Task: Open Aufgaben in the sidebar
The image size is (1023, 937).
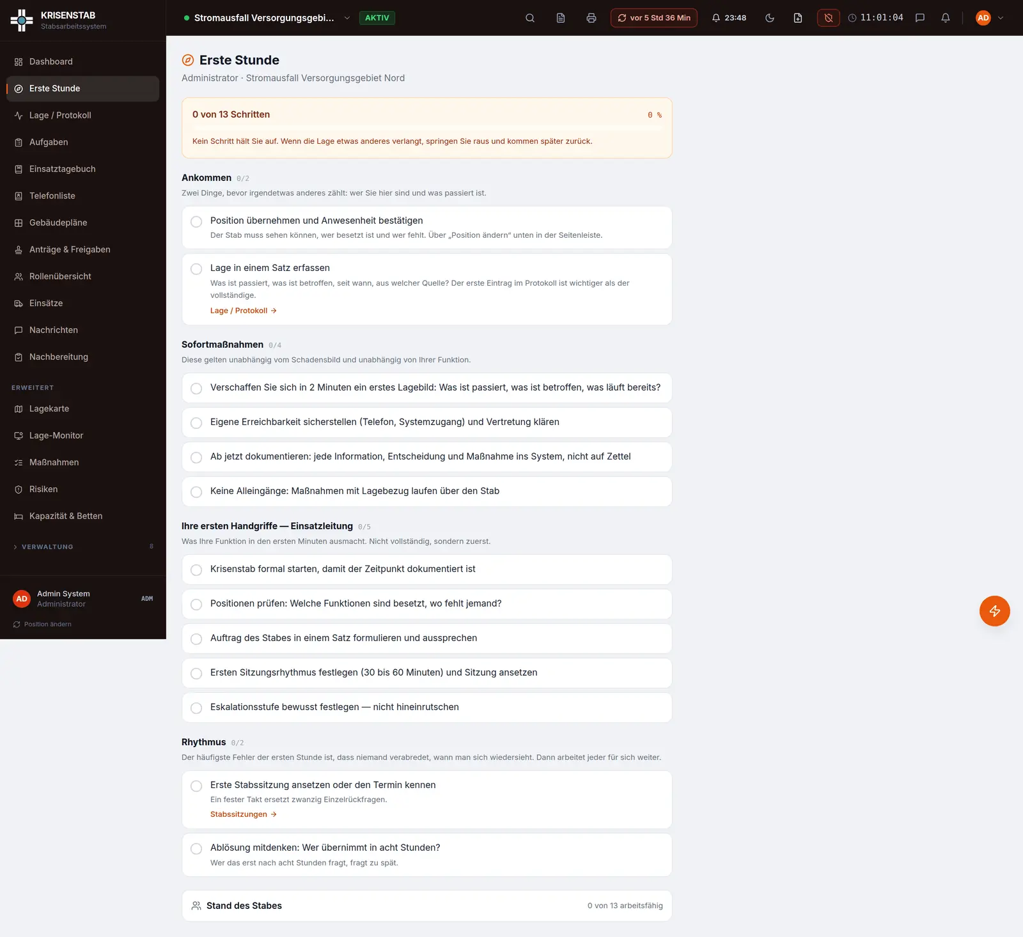Action: [82, 143]
